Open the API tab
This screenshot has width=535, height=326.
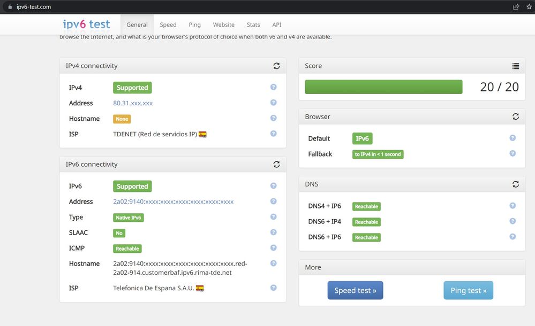pyautogui.click(x=277, y=25)
